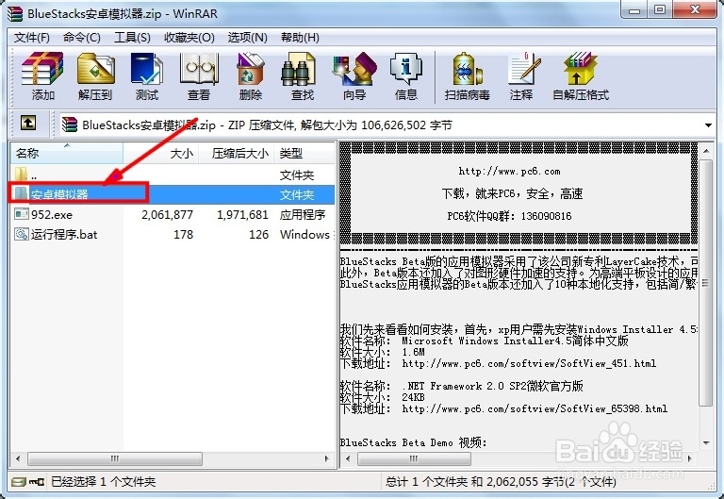This screenshot has height=499, width=724.
Task: Maximize the WinRAR window
Action: point(660,9)
